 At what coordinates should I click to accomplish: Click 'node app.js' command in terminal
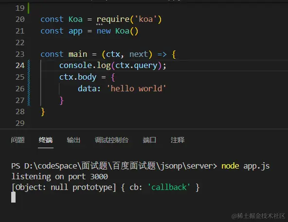click(245, 166)
